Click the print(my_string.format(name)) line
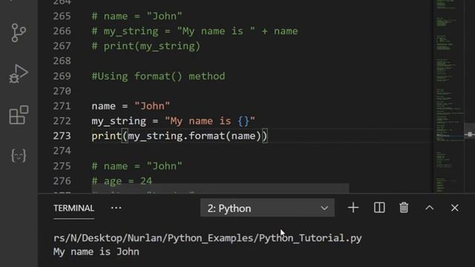Viewport: 475px width, 267px height. [x=180, y=136]
